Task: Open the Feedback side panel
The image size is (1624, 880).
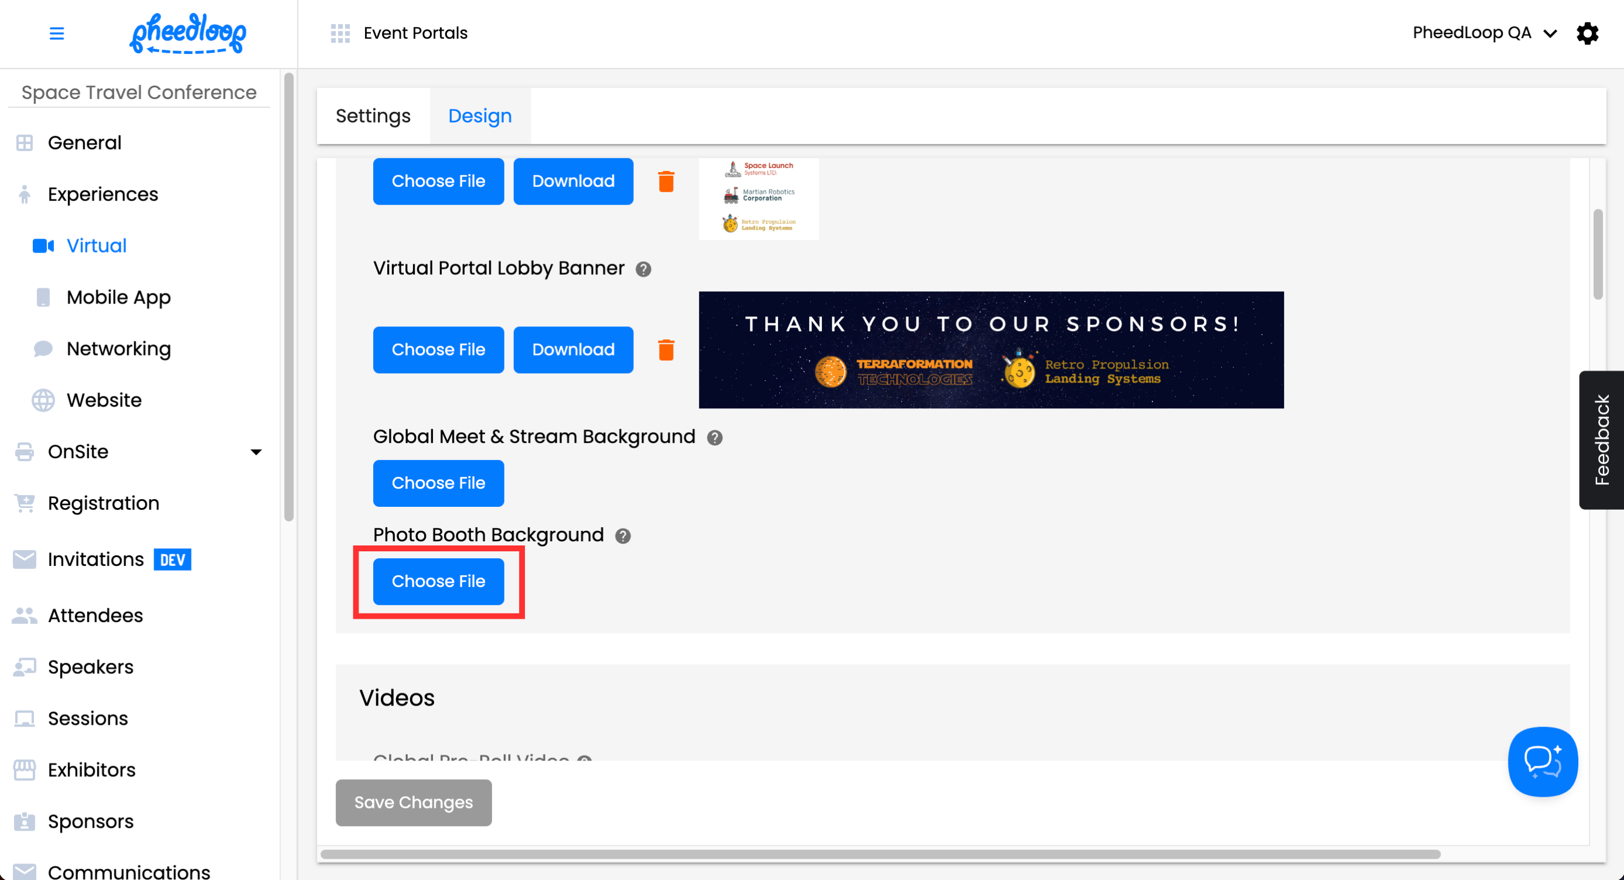Action: click(x=1600, y=440)
